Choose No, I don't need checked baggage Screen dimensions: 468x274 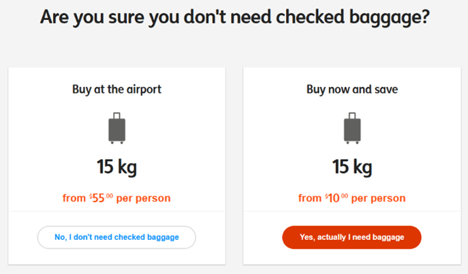point(116,237)
